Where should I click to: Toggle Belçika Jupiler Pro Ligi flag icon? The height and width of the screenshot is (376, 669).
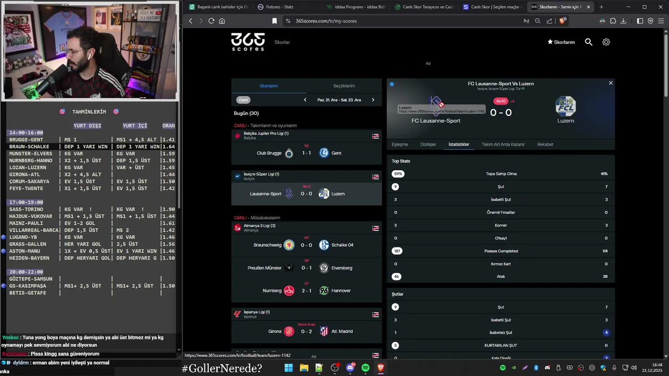375,136
